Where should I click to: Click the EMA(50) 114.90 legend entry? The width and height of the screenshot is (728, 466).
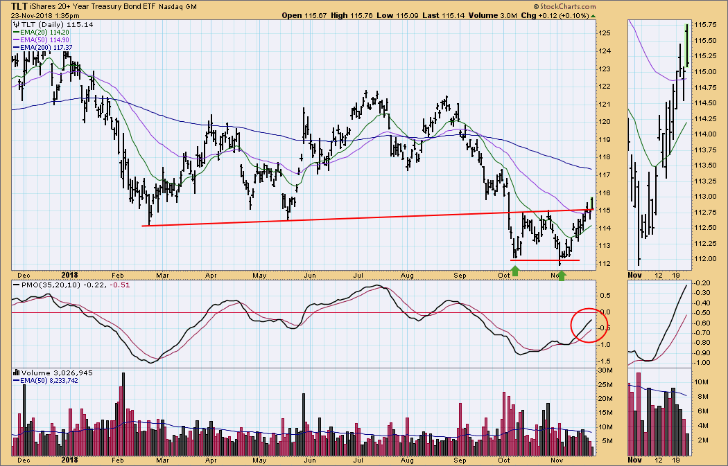click(44, 40)
